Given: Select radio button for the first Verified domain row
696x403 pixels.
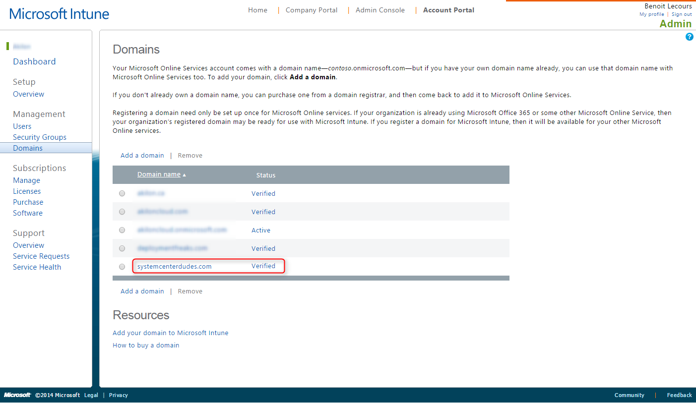Looking at the screenshot, I should tap(122, 193).
